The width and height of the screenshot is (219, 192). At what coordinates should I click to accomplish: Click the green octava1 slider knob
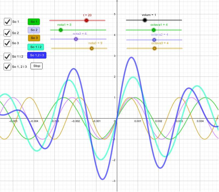tap(154, 30)
